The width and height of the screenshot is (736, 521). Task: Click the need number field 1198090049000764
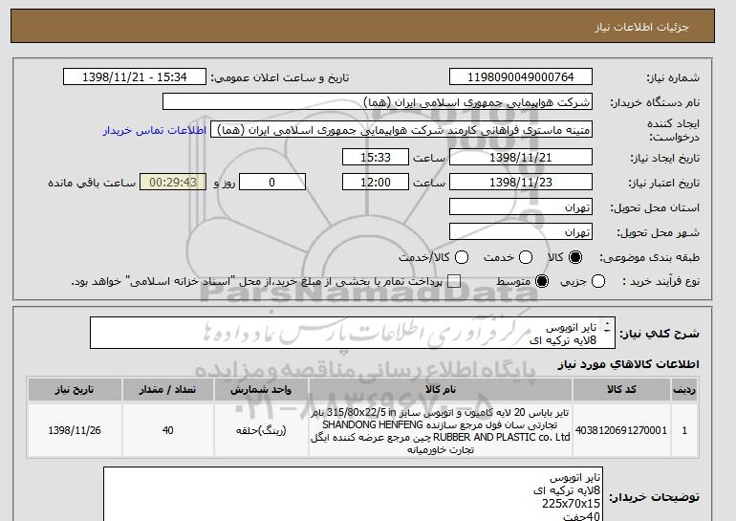521,77
